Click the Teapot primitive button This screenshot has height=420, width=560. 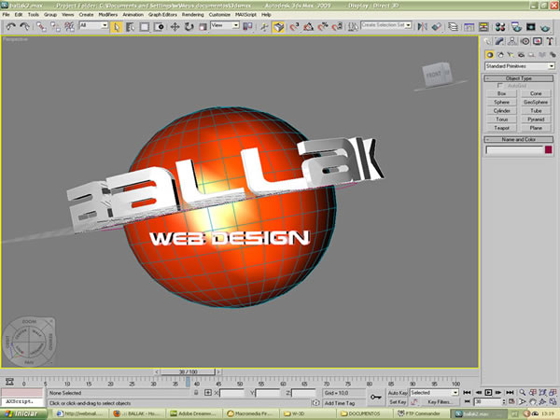click(x=502, y=128)
